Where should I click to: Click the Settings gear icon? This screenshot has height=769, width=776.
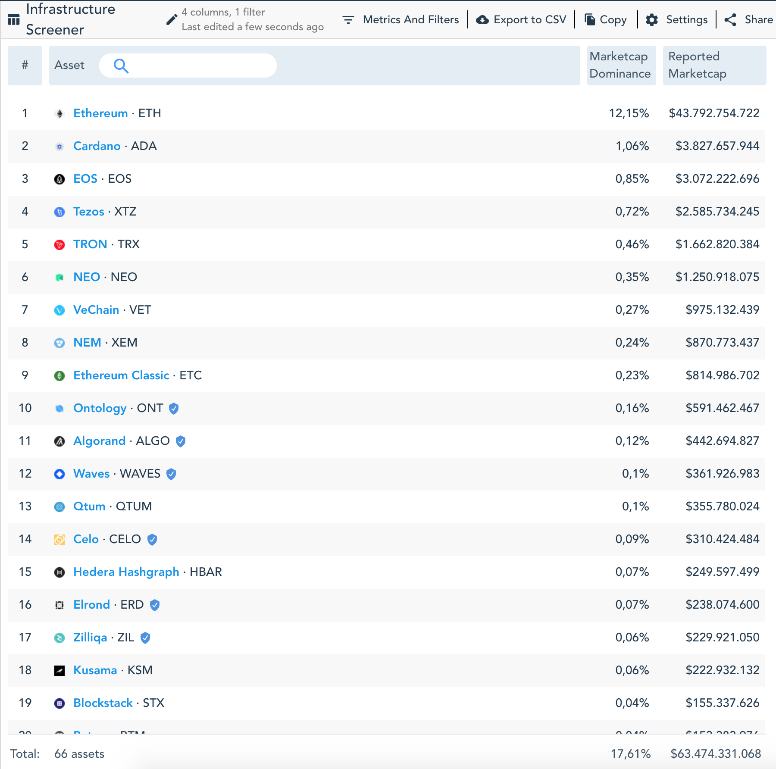click(x=652, y=19)
